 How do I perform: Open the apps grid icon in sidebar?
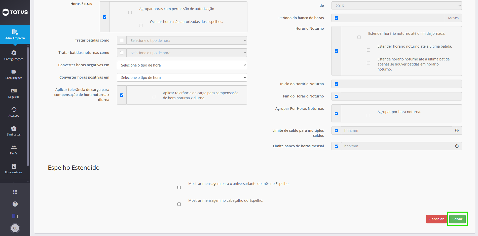15,192
